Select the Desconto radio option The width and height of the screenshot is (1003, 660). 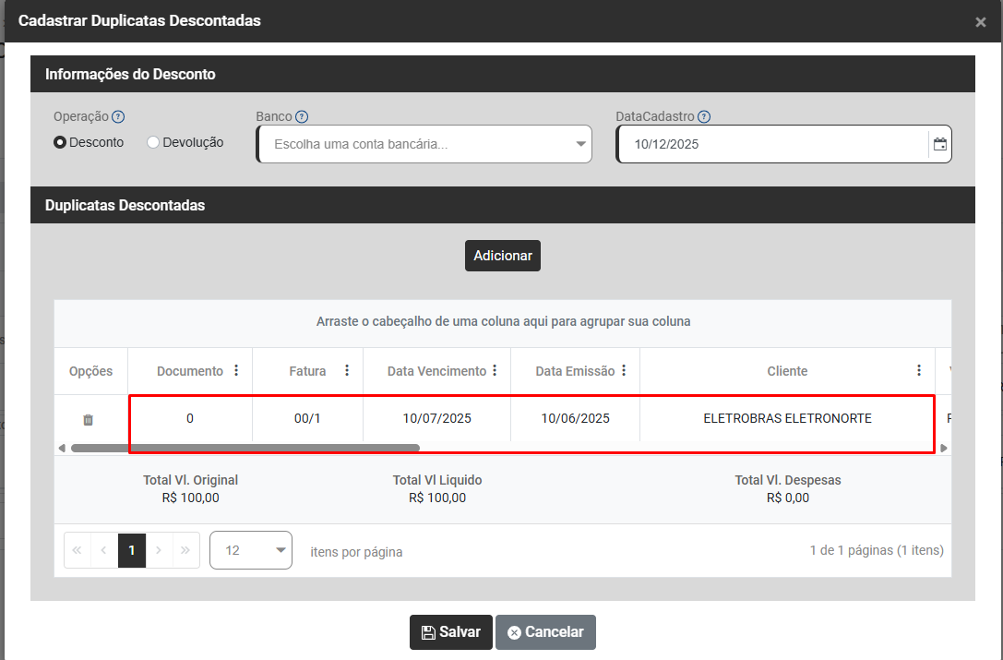[x=61, y=143]
